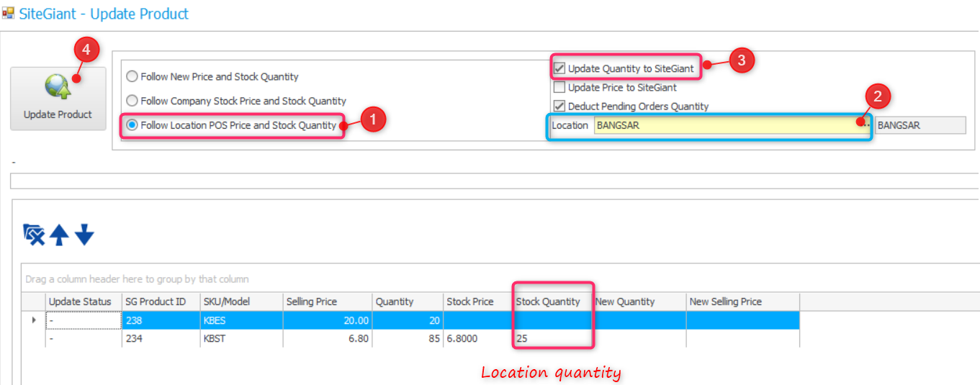
Task: Click the clear selection grid icon
Action: (x=34, y=235)
